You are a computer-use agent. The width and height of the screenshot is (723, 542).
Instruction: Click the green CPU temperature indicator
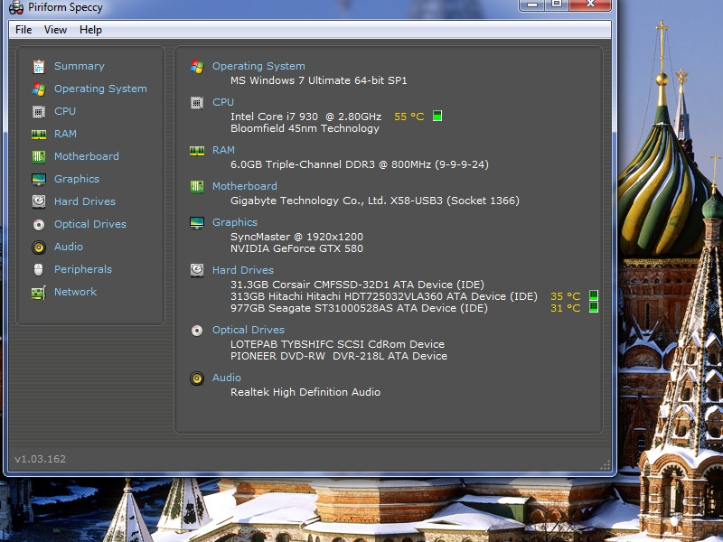tap(437, 117)
